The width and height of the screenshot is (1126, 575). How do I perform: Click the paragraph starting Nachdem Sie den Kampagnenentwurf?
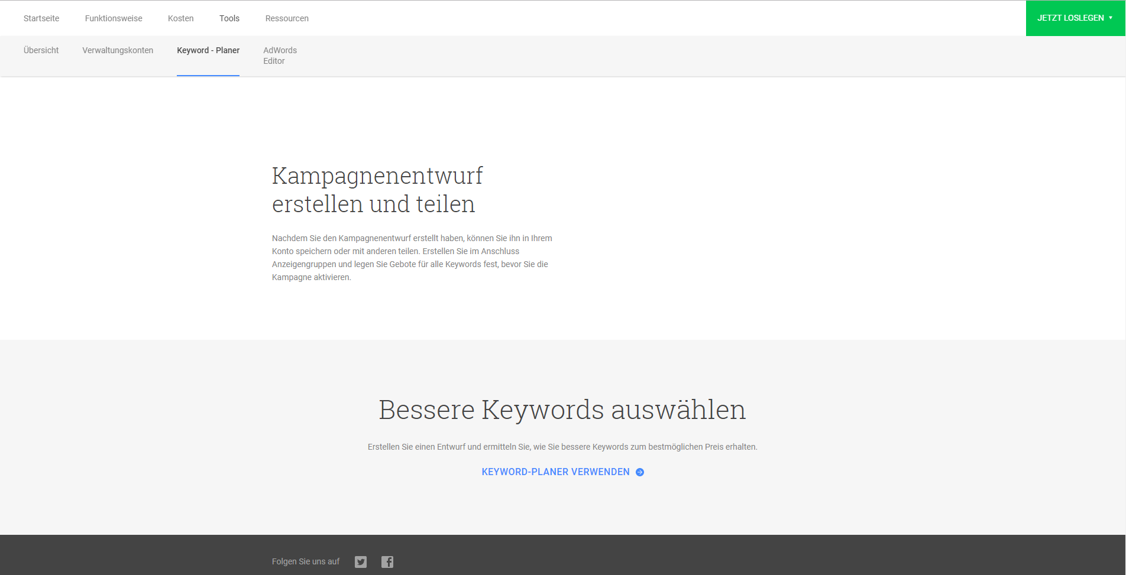tap(412, 258)
